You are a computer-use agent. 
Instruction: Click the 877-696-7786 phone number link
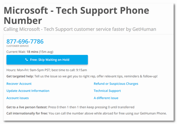[x=25, y=41]
